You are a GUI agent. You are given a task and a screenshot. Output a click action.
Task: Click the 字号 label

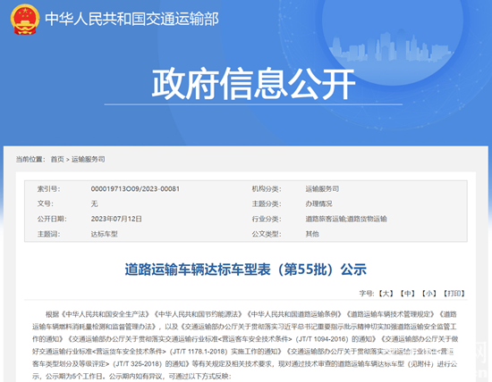[x=367, y=294]
